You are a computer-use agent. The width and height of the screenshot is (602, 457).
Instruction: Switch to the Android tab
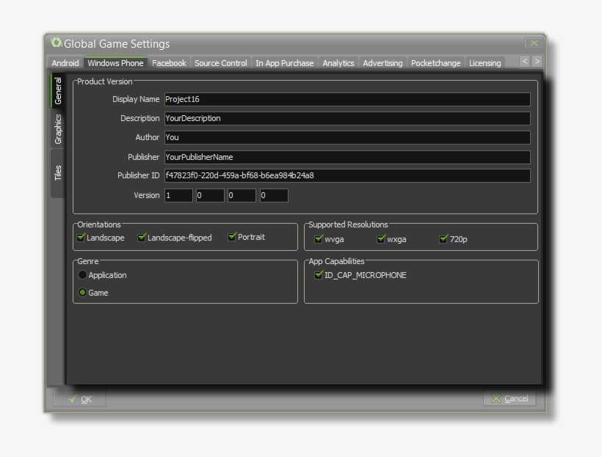[x=65, y=63]
